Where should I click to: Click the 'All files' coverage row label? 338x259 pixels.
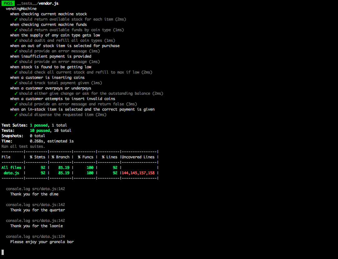pos(12,168)
